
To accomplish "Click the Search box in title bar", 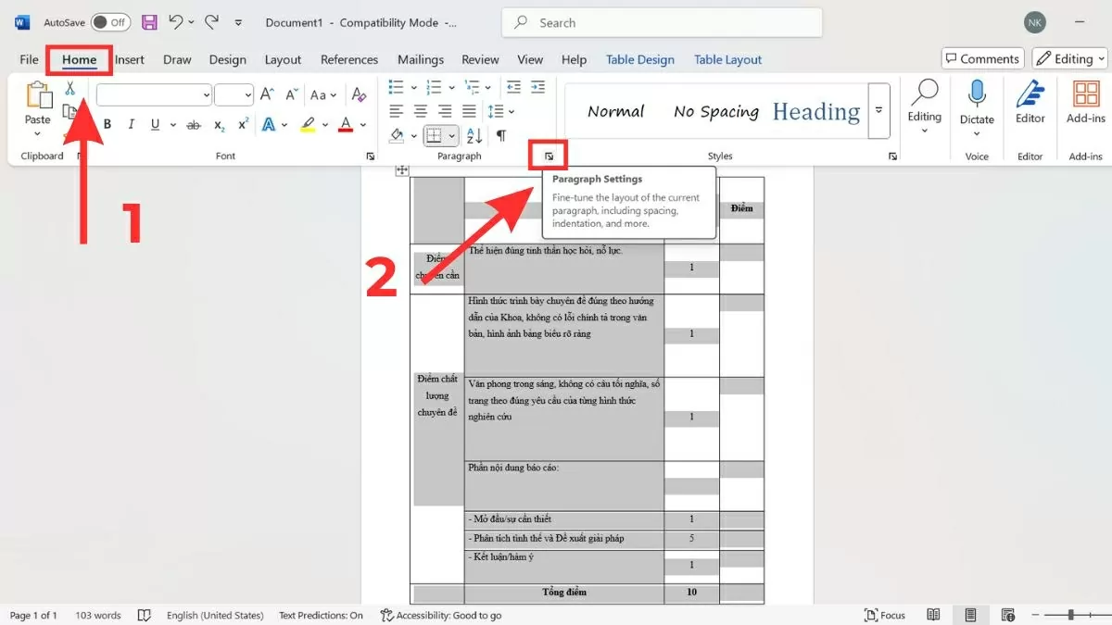I will click(x=662, y=22).
